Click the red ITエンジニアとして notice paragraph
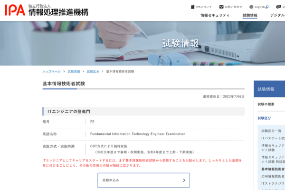 point(142,163)
